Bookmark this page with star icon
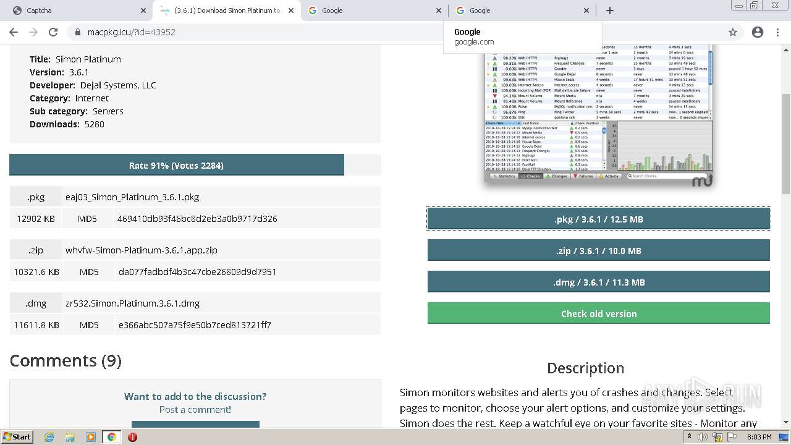This screenshot has height=445, width=791. [x=733, y=32]
